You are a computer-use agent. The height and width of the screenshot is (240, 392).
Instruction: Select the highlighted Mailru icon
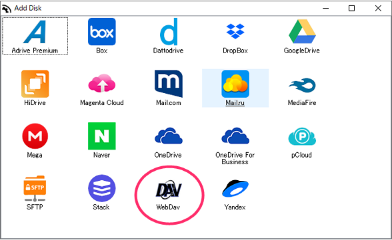coord(235,84)
